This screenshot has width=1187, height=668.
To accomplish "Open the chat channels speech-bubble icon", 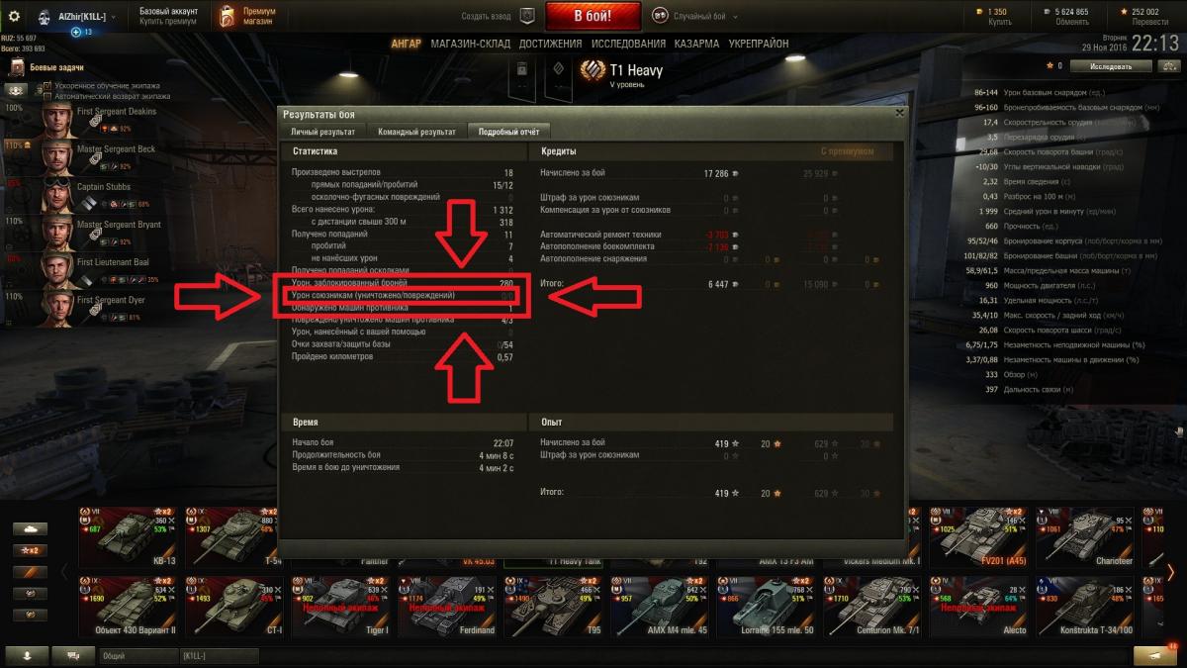I will pyautogui.click(x=73, y=655).
